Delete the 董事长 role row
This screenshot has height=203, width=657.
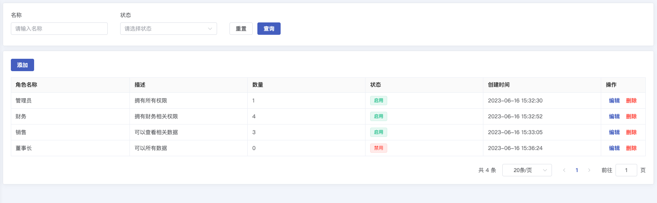click(631, 148)
